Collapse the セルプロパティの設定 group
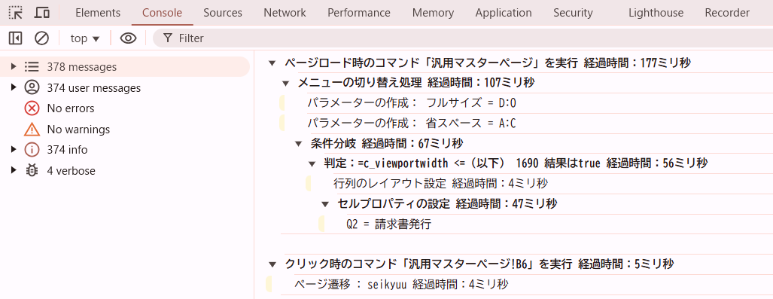 coord(324,204)
